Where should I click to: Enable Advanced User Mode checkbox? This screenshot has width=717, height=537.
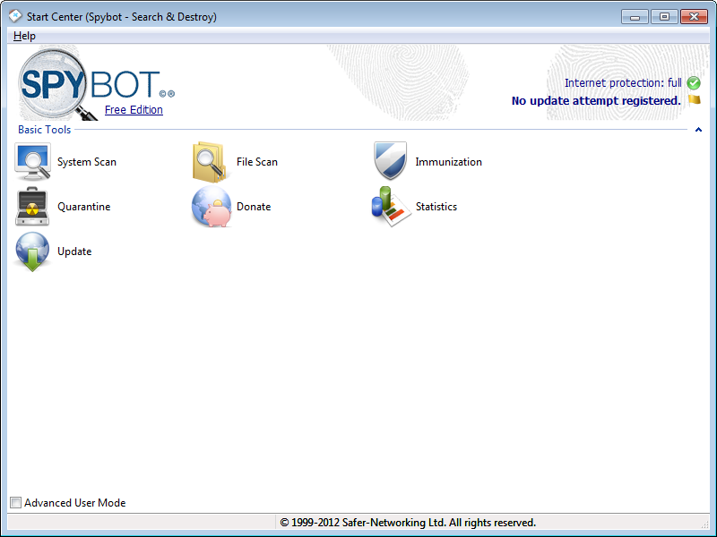[x=15, y=503]
